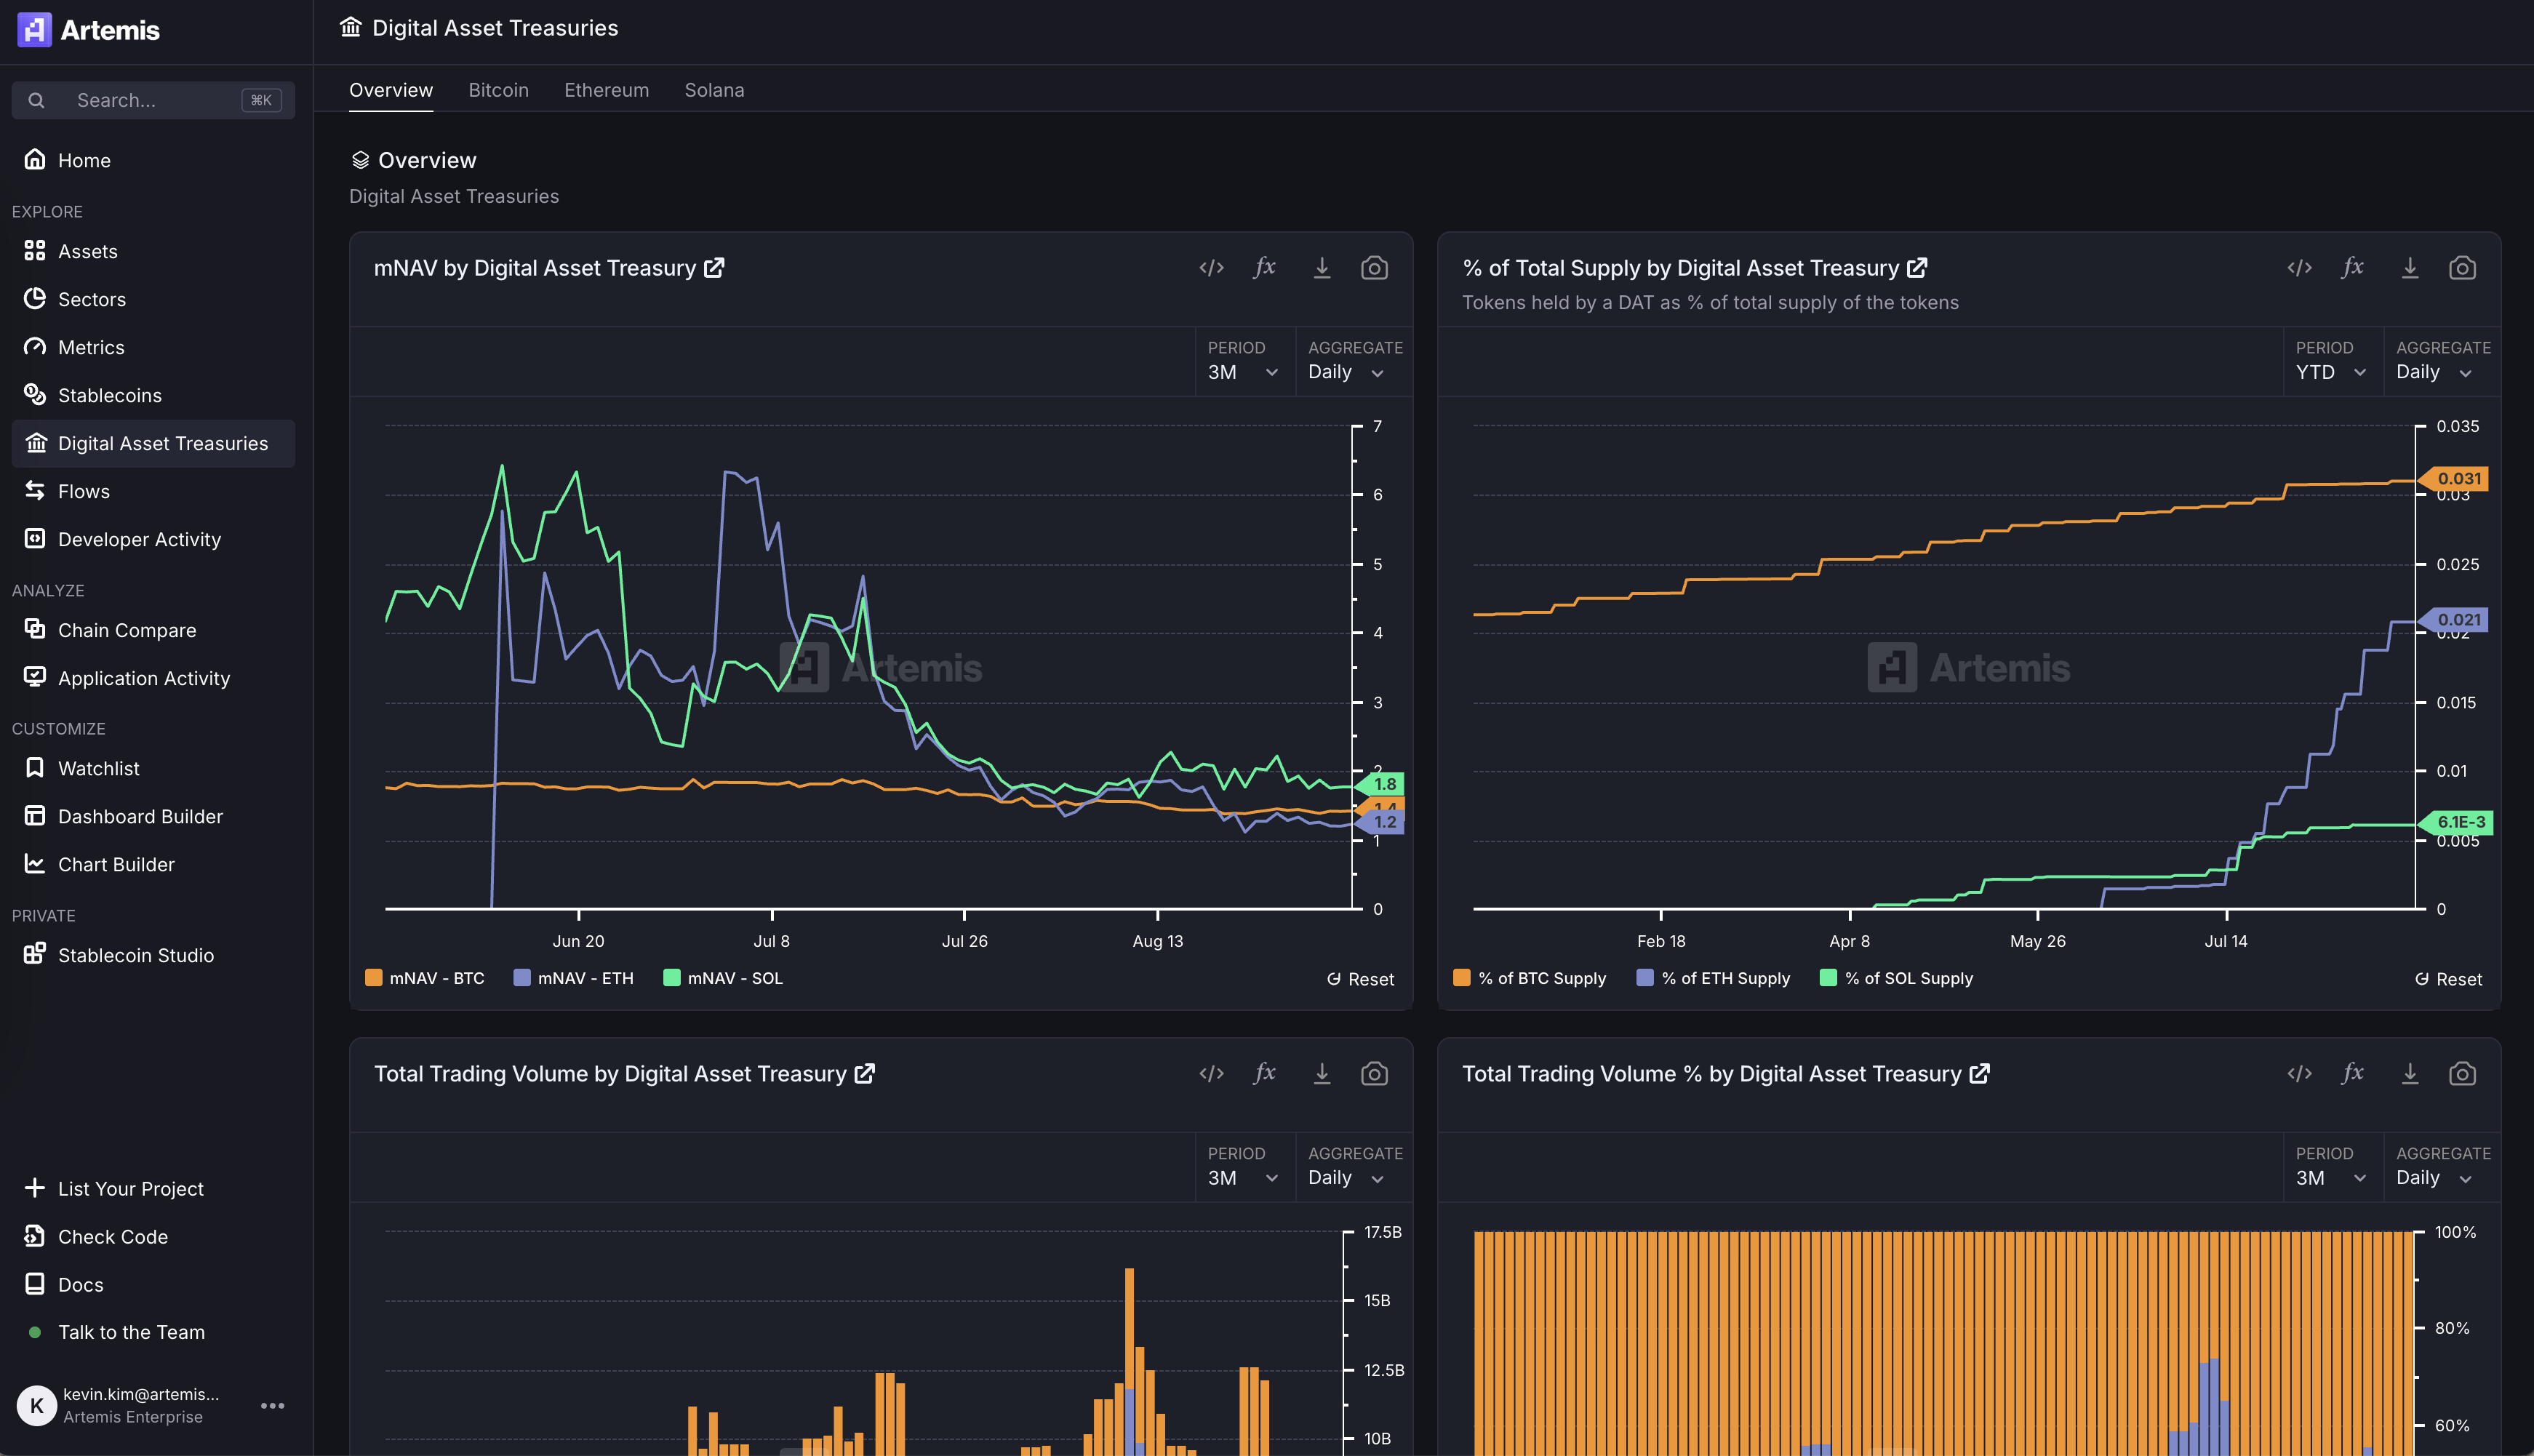This screenshot has height=1456, width=2534.
Task: Open fx formula for % of Total Supply chart
Action: coord(2353,267)
